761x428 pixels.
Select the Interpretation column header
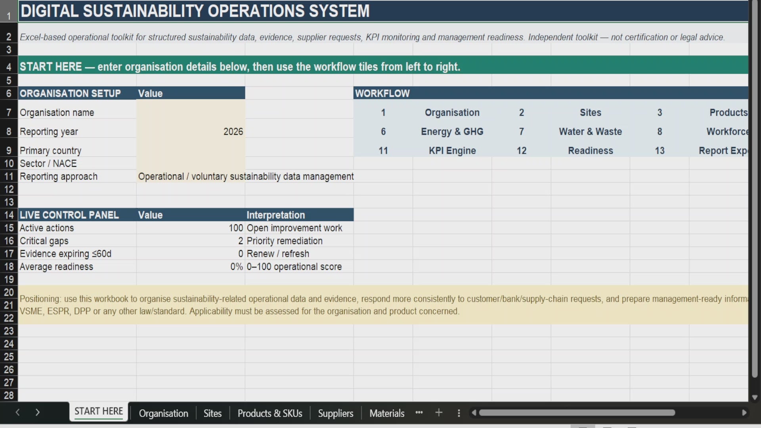pos(299,215)
